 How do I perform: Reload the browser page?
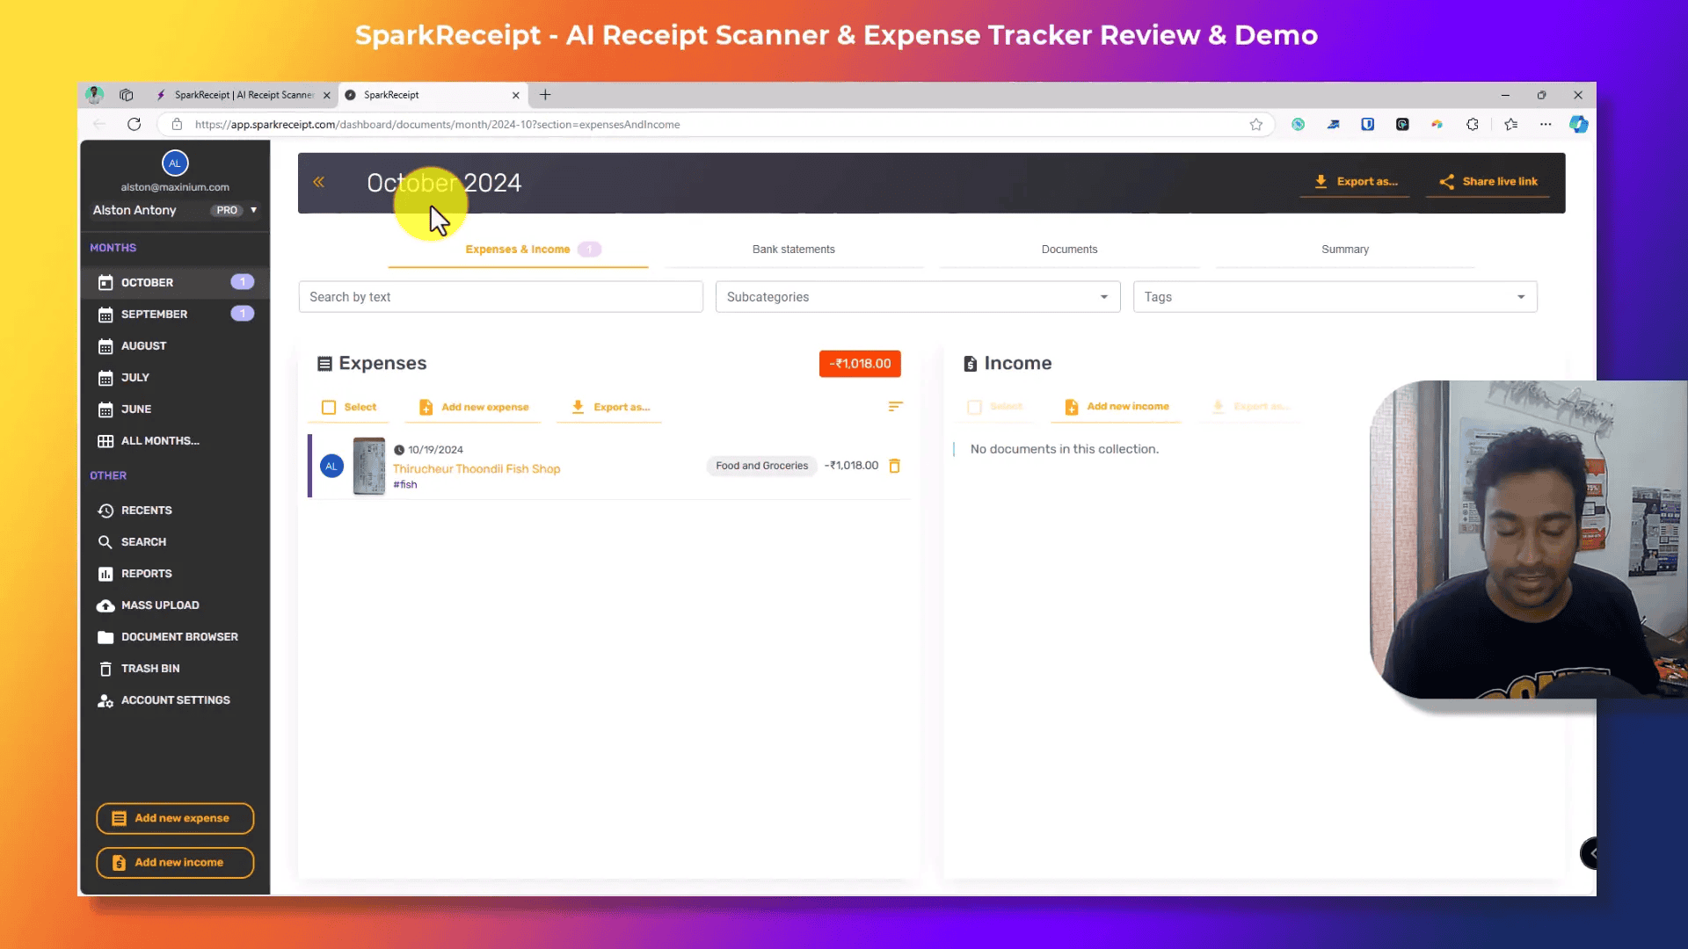pyautogui.click(x=134, y=124)
